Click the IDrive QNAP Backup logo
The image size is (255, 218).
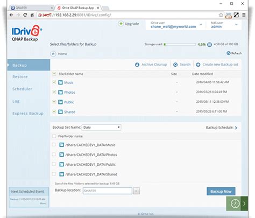27,33
